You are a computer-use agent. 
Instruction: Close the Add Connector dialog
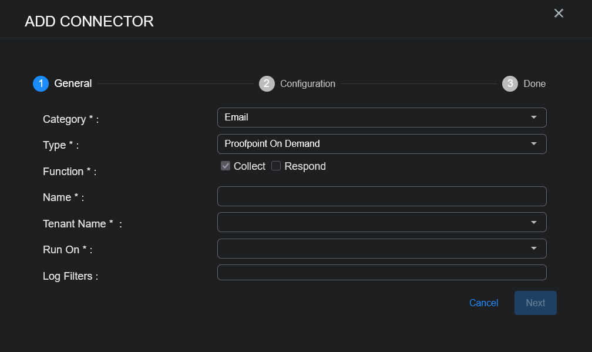coord(559,13)
